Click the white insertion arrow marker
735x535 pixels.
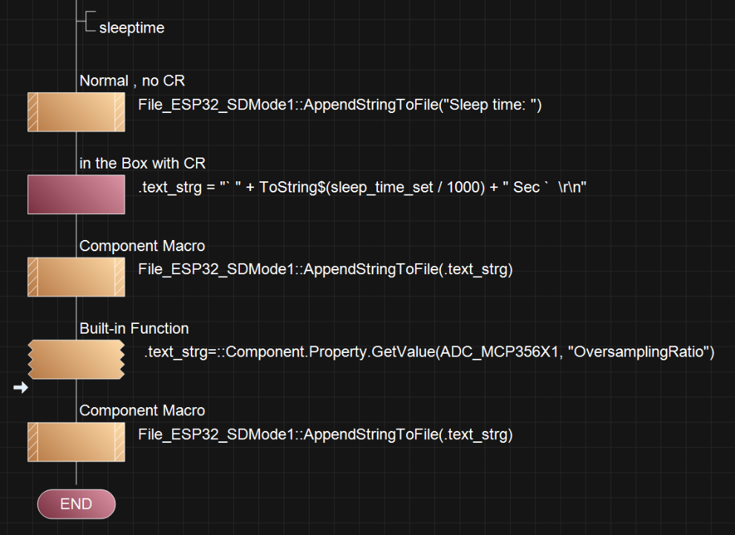click(21, 388)
